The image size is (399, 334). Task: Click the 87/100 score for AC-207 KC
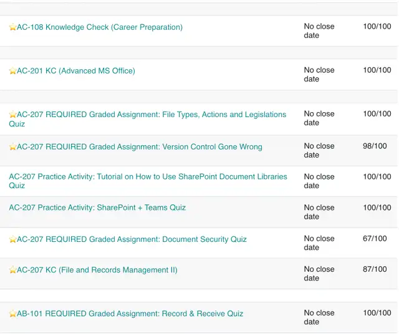tap(375, 269)
